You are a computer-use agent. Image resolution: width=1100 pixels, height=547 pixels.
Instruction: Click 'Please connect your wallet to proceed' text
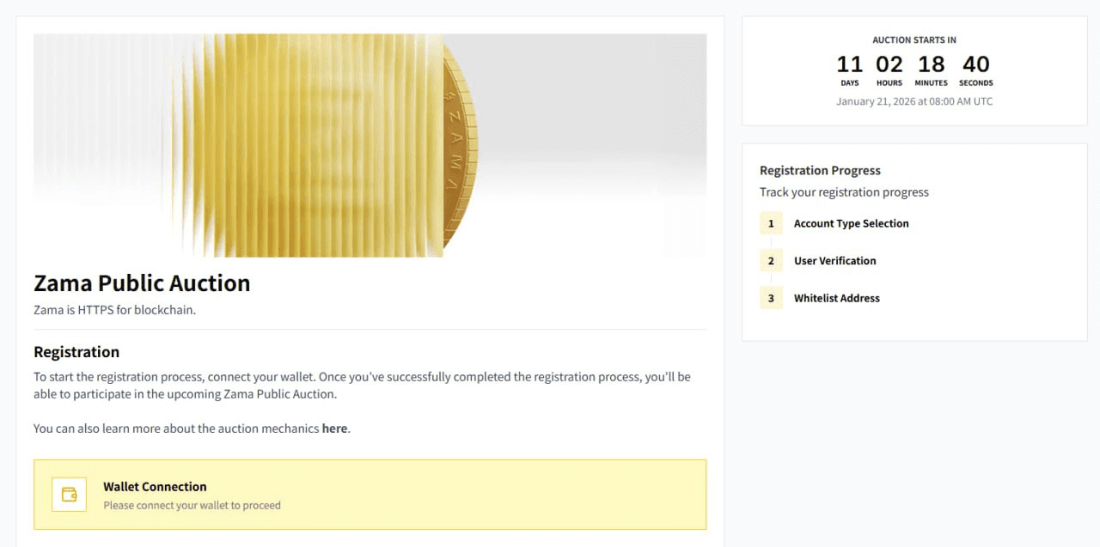pos(192,506)
